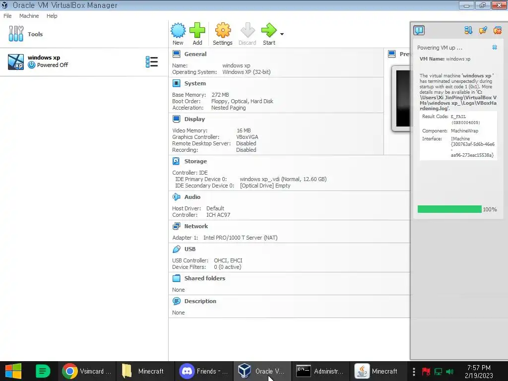
Task: Expand the tray overflow three dots
Action: (x=414, y=372)
